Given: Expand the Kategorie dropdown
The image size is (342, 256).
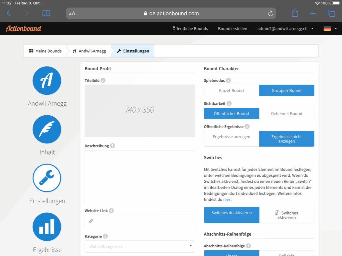Looking at the screenshot, I should pos(140,246).
